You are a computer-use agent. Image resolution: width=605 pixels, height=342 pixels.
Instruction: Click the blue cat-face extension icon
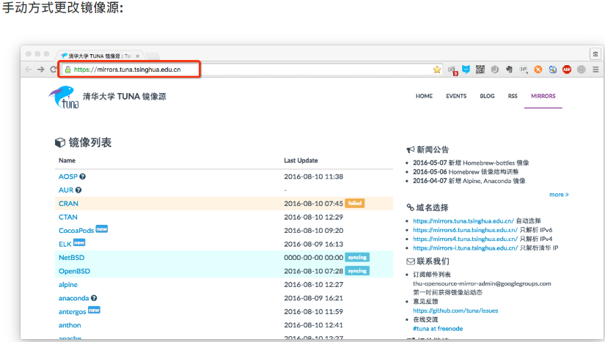pos(466,70)
